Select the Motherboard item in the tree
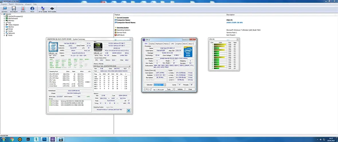This screenshot has height=142, width=338. [x=13, y=19]
